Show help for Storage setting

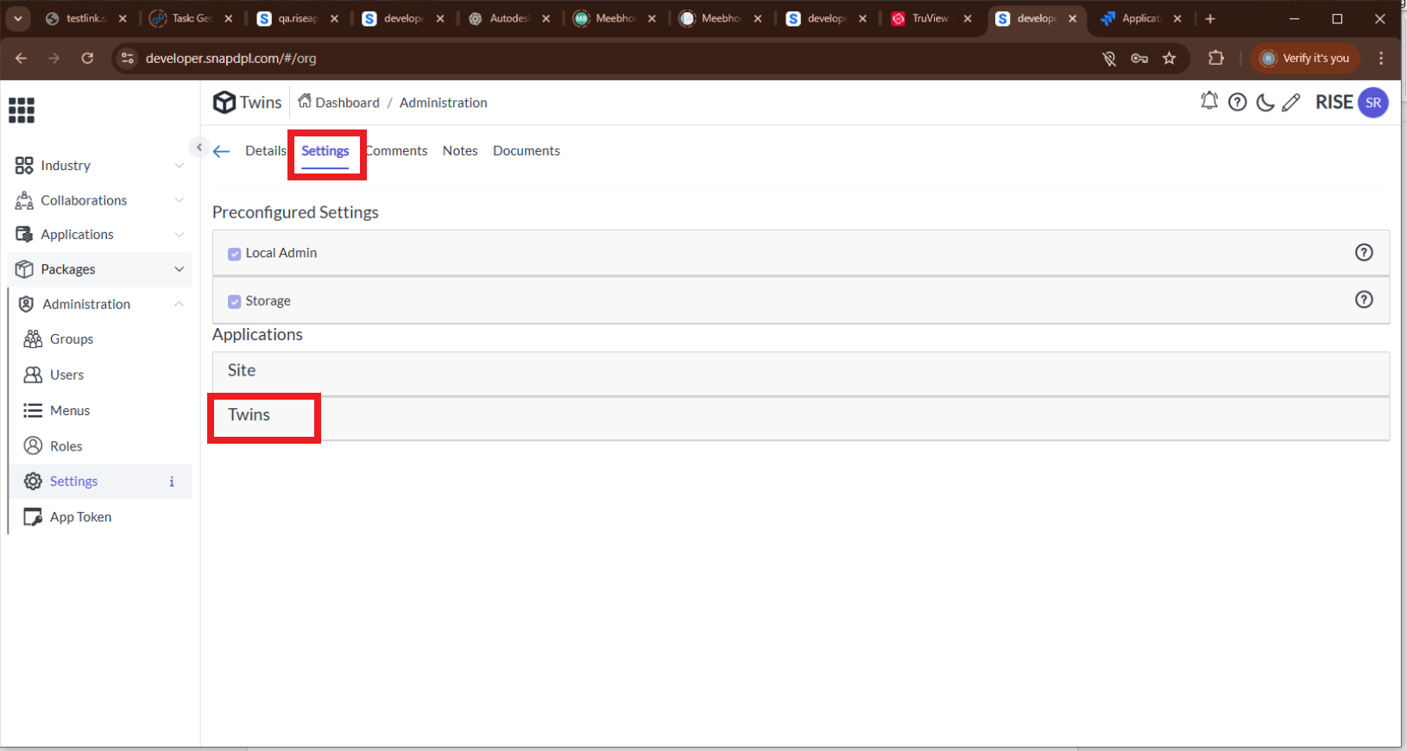pyautogui.click(x=1364, y=300)
